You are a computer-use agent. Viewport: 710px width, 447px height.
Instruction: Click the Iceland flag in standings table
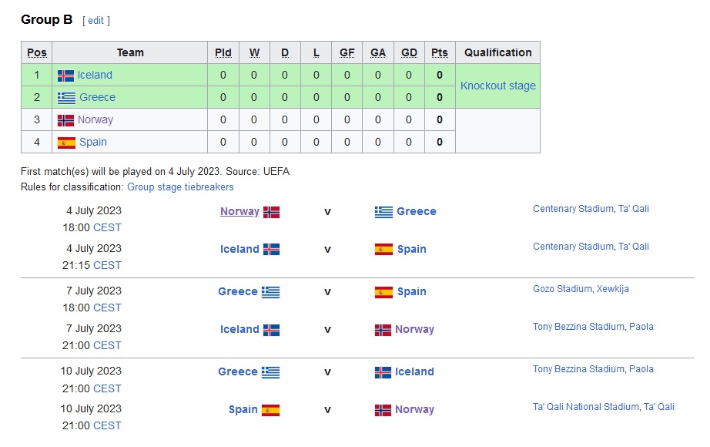(65, 76)
